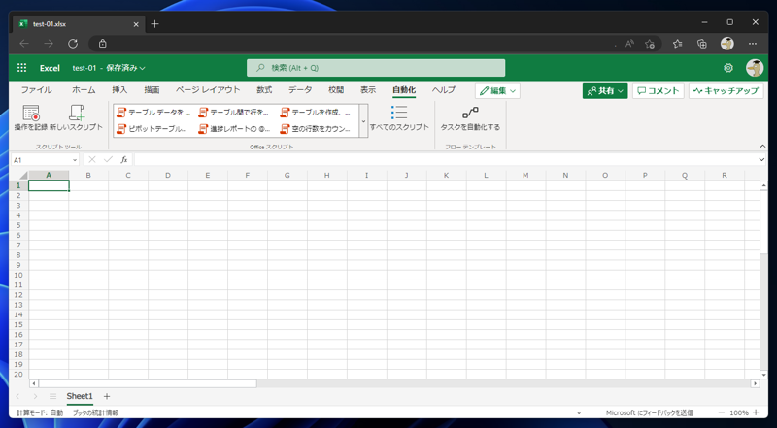Switch to the 表示 tab
The image size is (777, 428).
368,89
